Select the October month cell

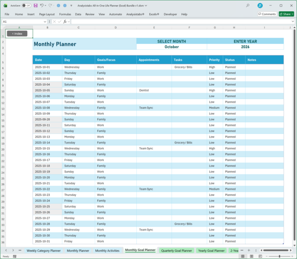(172, 47)
